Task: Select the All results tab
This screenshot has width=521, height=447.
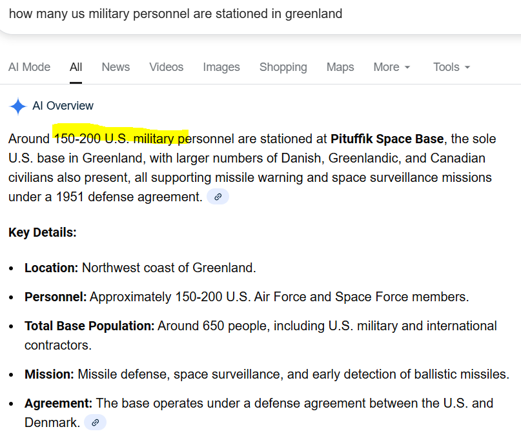Action: pos(76,67)
